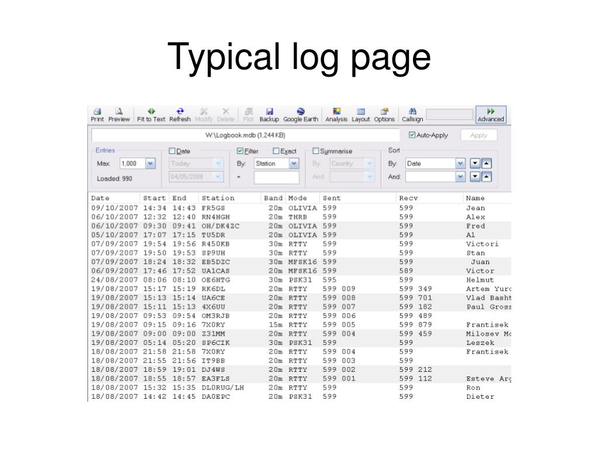Select the 4X6UU log entry
The height and width of the screenshot is (449, 599).
[x=300, y=306]
